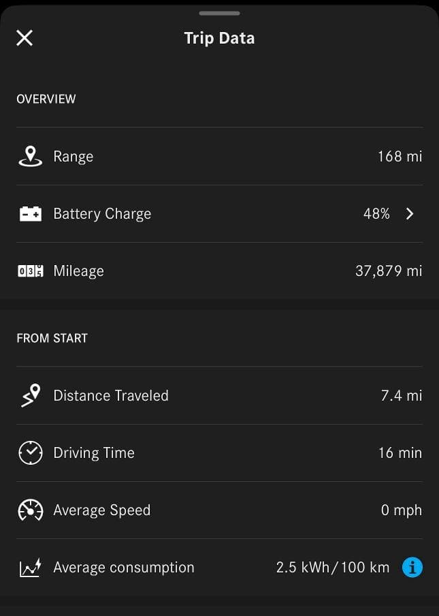Tap the Average consumption chart icon

pyautogui.click(x=30, y=568)
